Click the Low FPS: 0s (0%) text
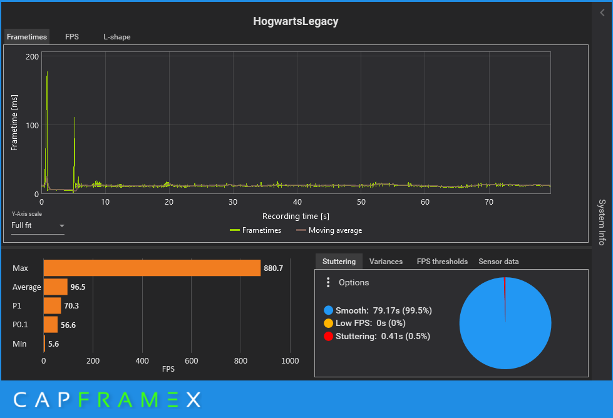The image size is (613, 418). coord(371,323)
